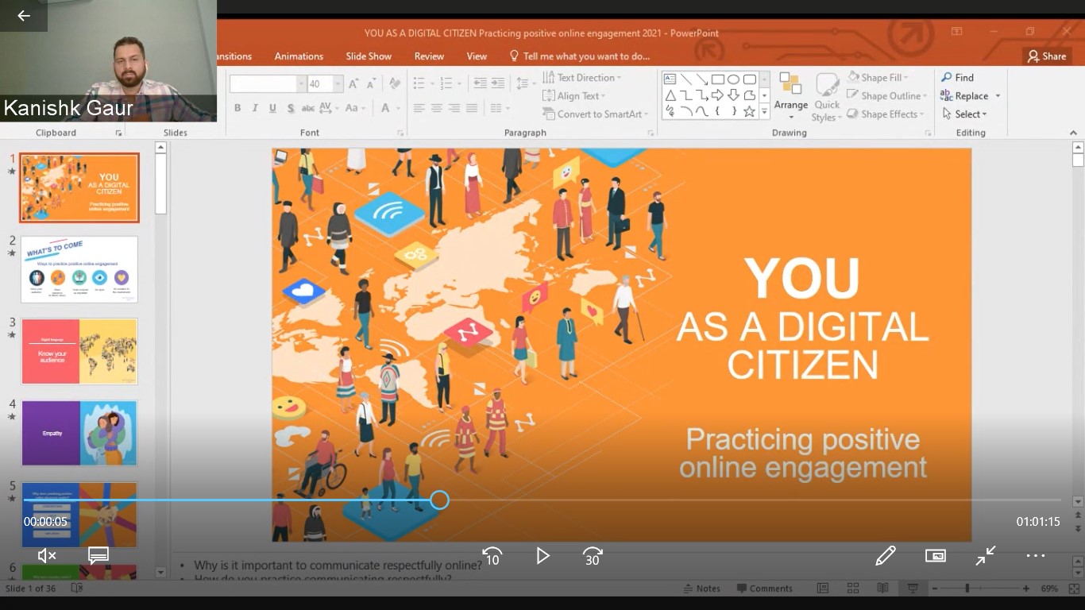This screenshot has height=610, width=1085.
Task: Exit full screen mode
Action: coord(986,556)
